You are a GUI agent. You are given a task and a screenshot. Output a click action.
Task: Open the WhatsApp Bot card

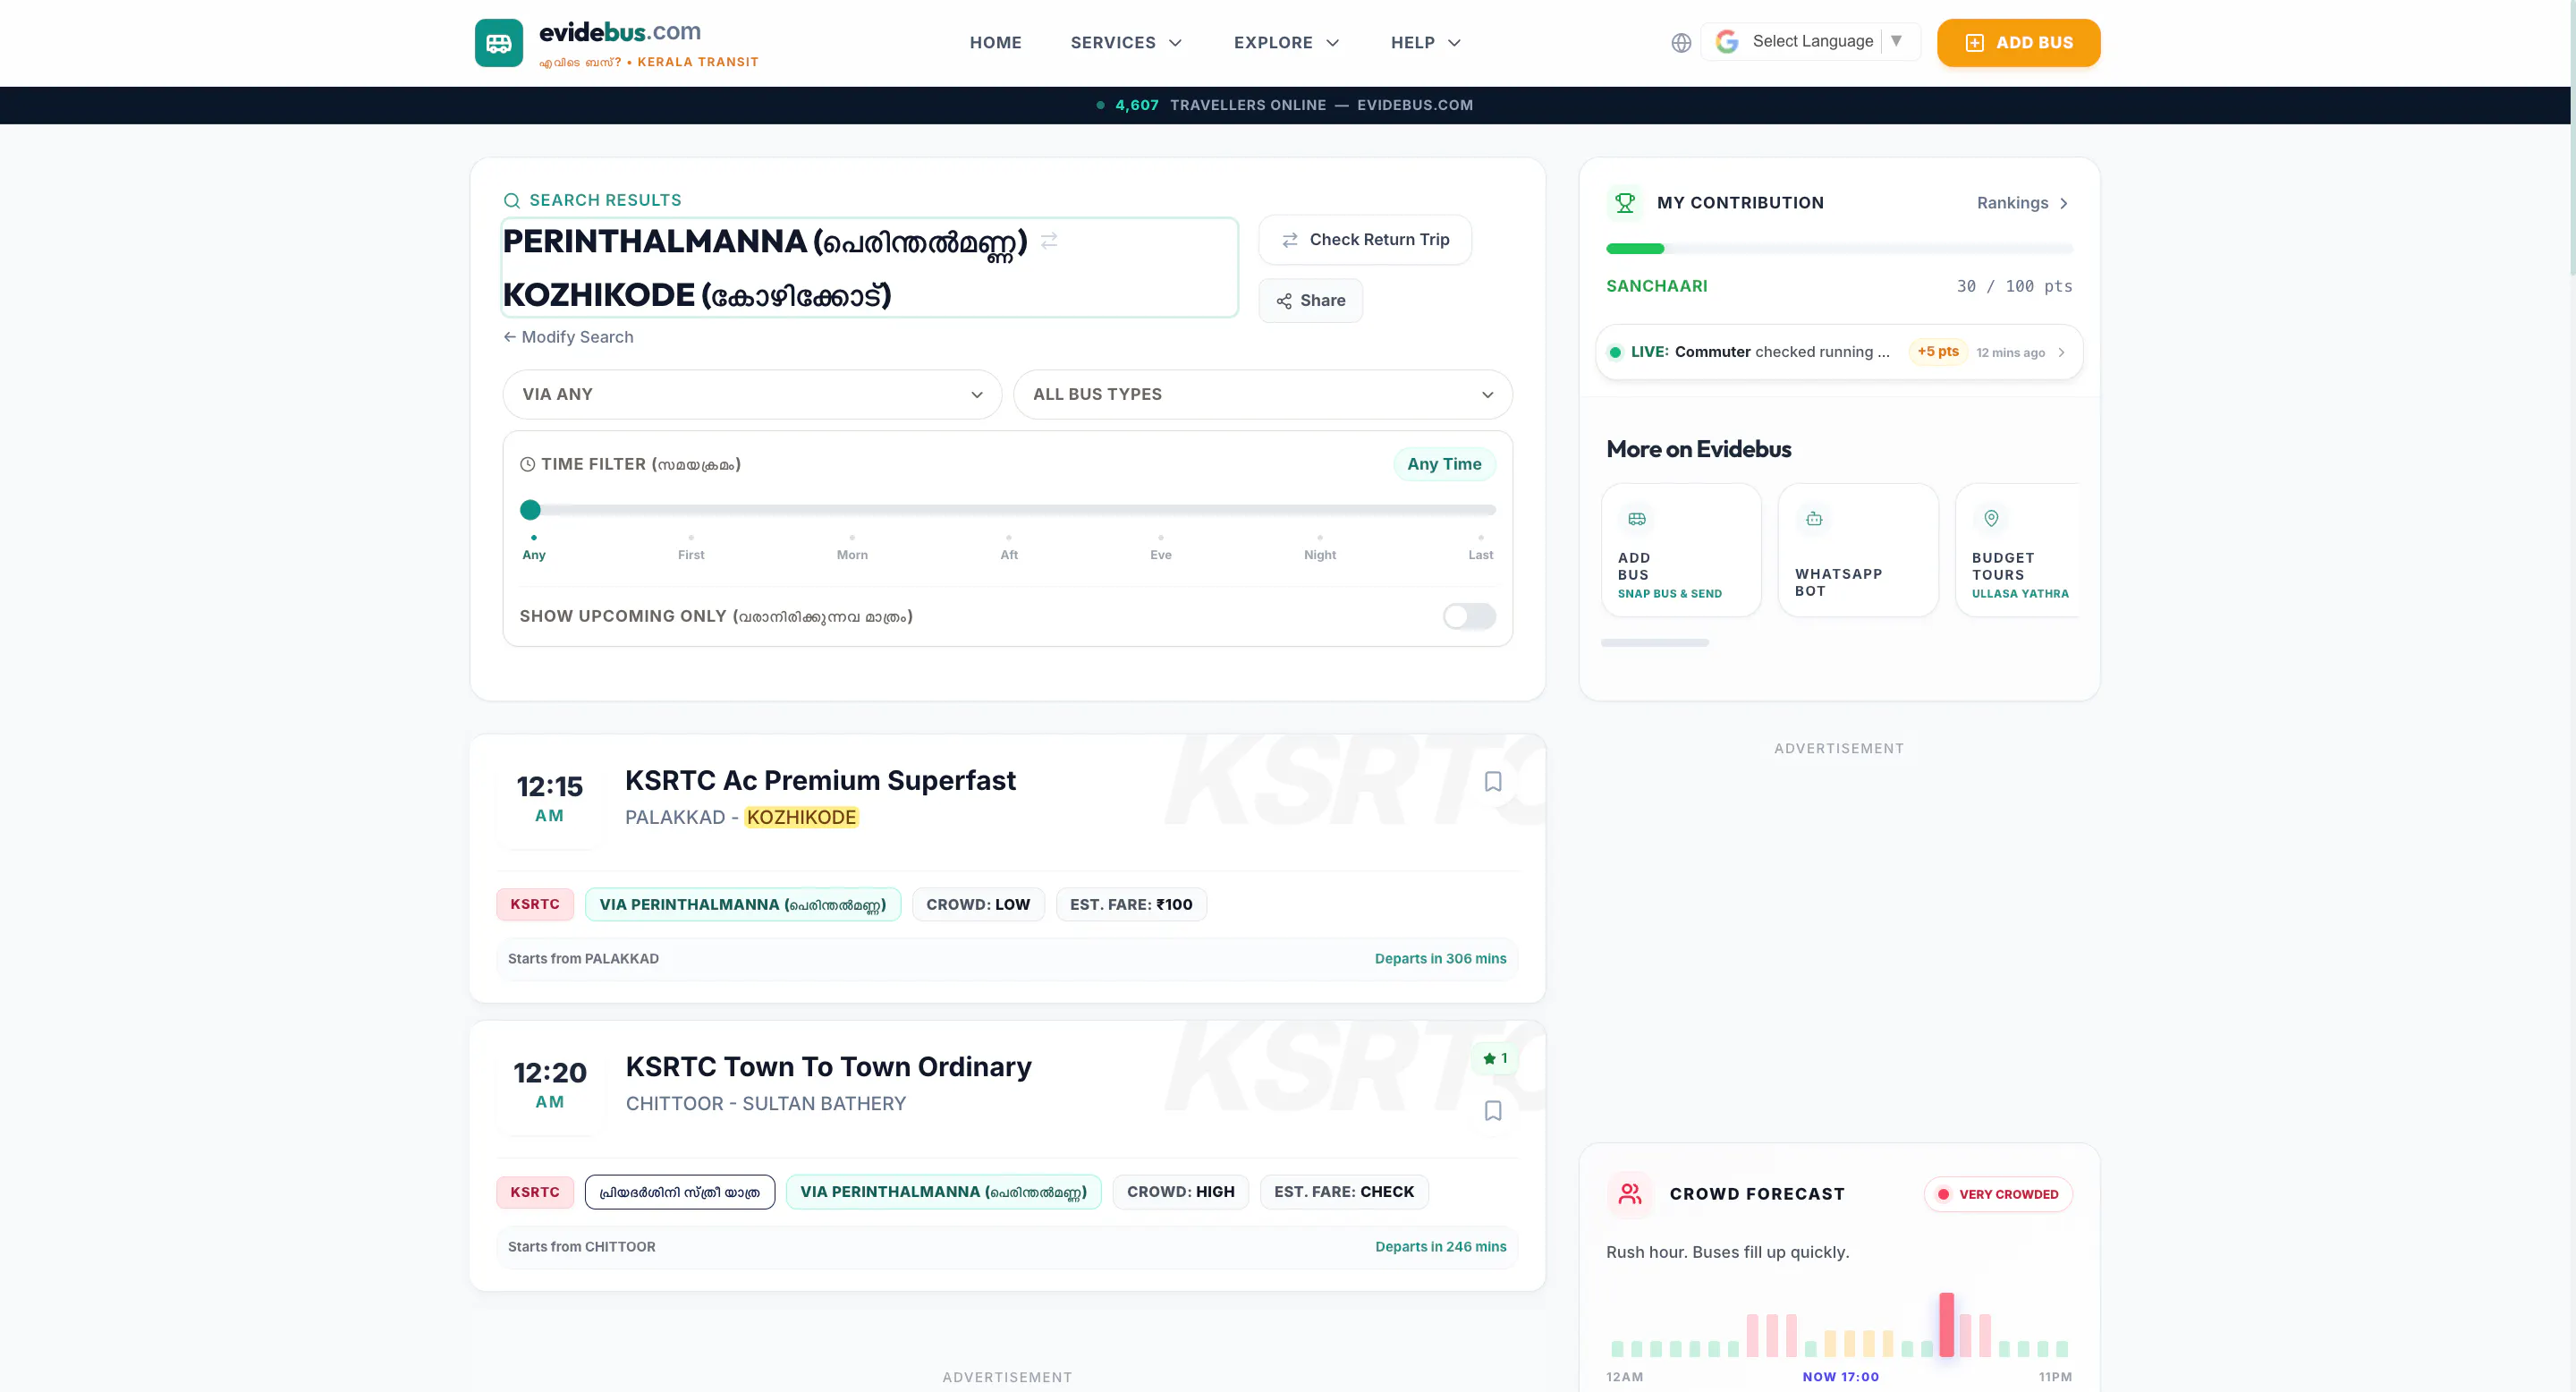1857,550
